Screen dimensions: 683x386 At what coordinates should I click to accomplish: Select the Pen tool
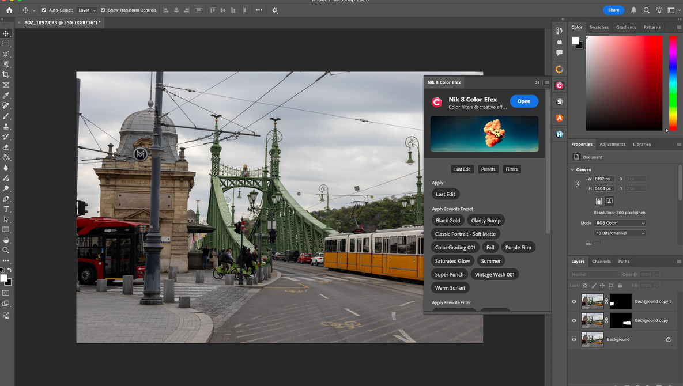coord(6,199)
